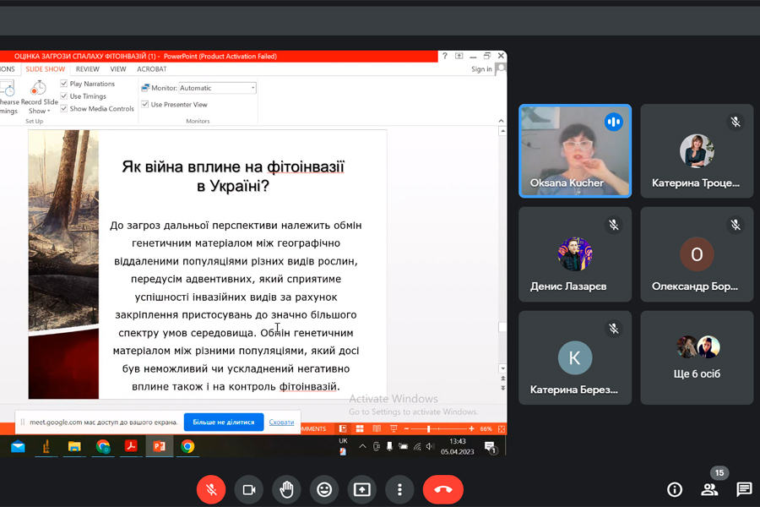The width and height of the screenshot is (760, 507).
Task: Open Ribbon Display Options icon
Action: pos(459,56)
